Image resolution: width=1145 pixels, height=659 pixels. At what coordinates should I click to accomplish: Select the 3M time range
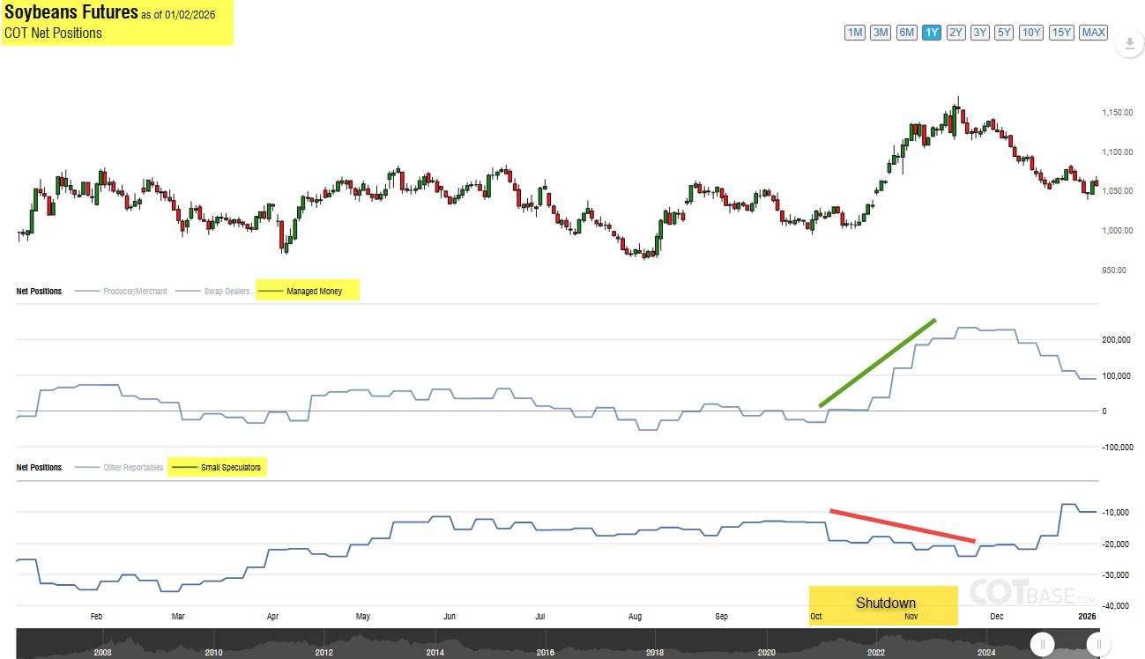click(x=881, y=33)
